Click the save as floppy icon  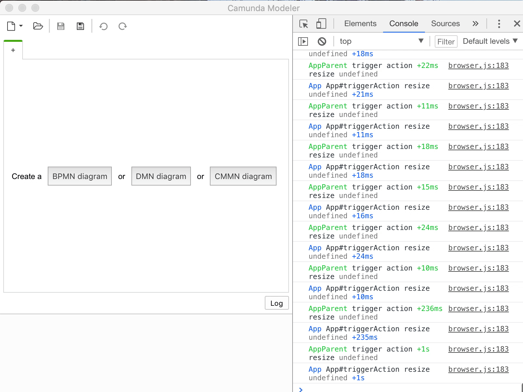(80, 26)
